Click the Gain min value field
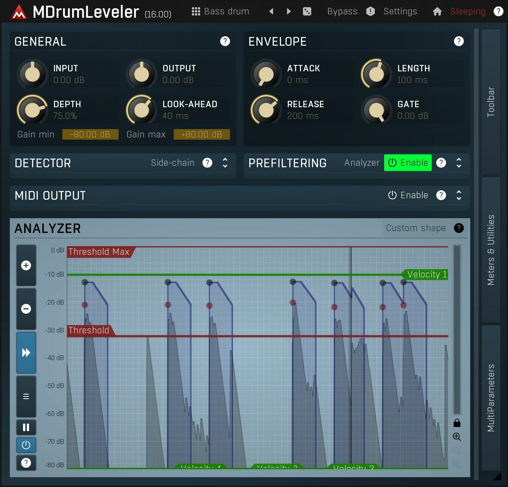 click(x=90, y=134)
